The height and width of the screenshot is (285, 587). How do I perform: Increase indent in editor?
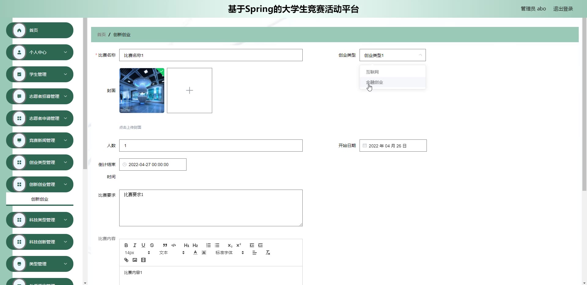[260, 245]
